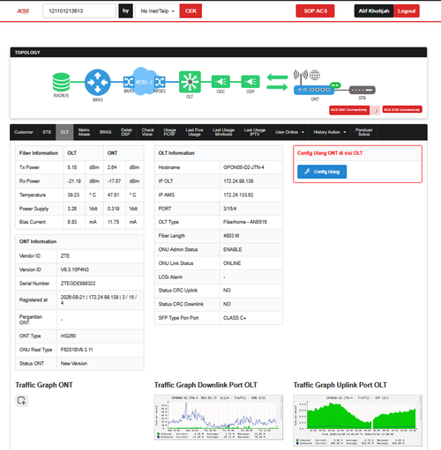Open the Check Voice tab
441x450 pixels.
tap(147, 132)
